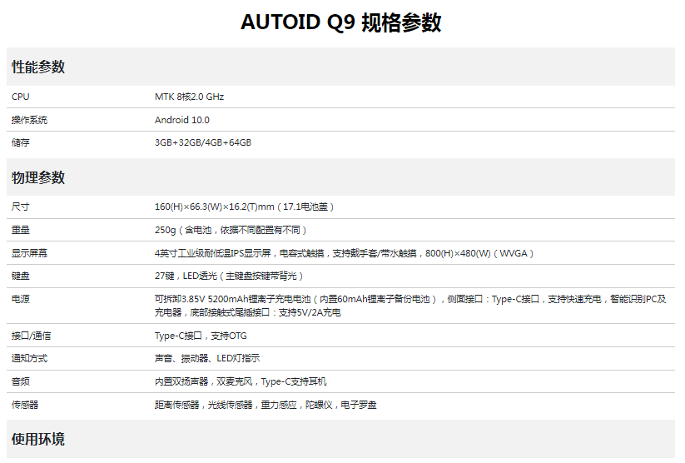Select the 声音、振动器、LED灯指示 value
685x463 pixels.
click(207, 359)
